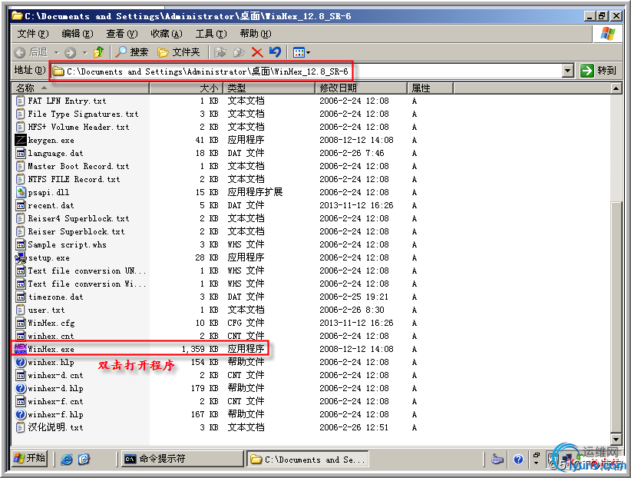Open the Views dropdown arrow

coord(309,52)
